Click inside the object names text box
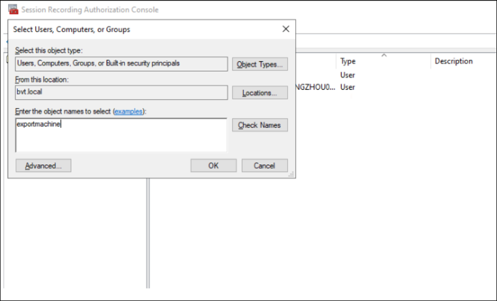 (x=121, y=135)
